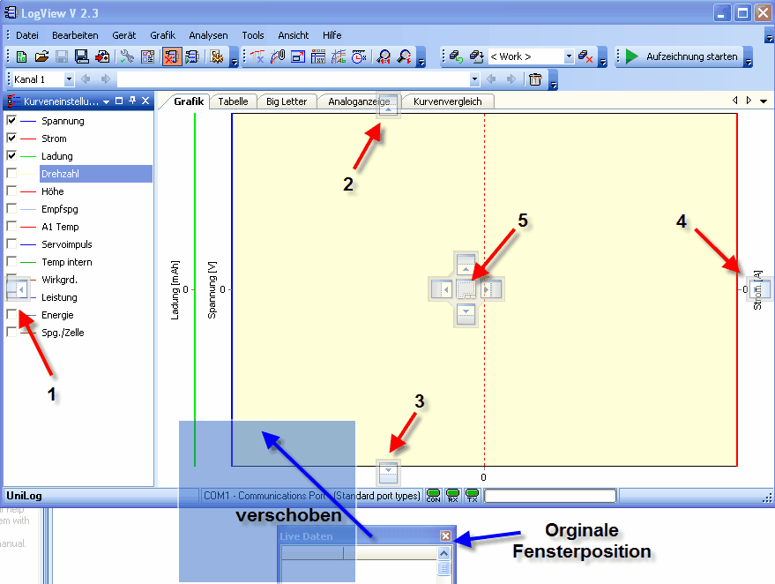Open the Analysen menu

tap(209, 35)
